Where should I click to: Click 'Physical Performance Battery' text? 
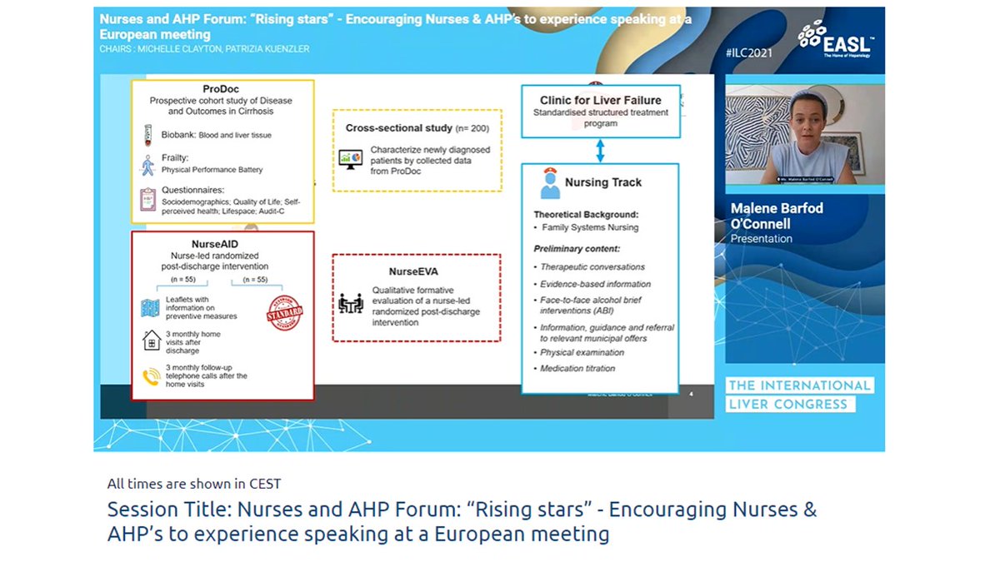(x=212, y=170)
